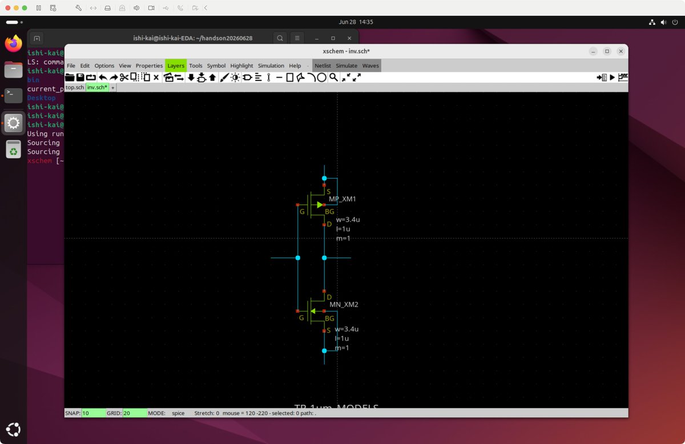Launch Firefox from the Ubuntu dock
This screenshot has height=444, width=685.
pos(14,43)
